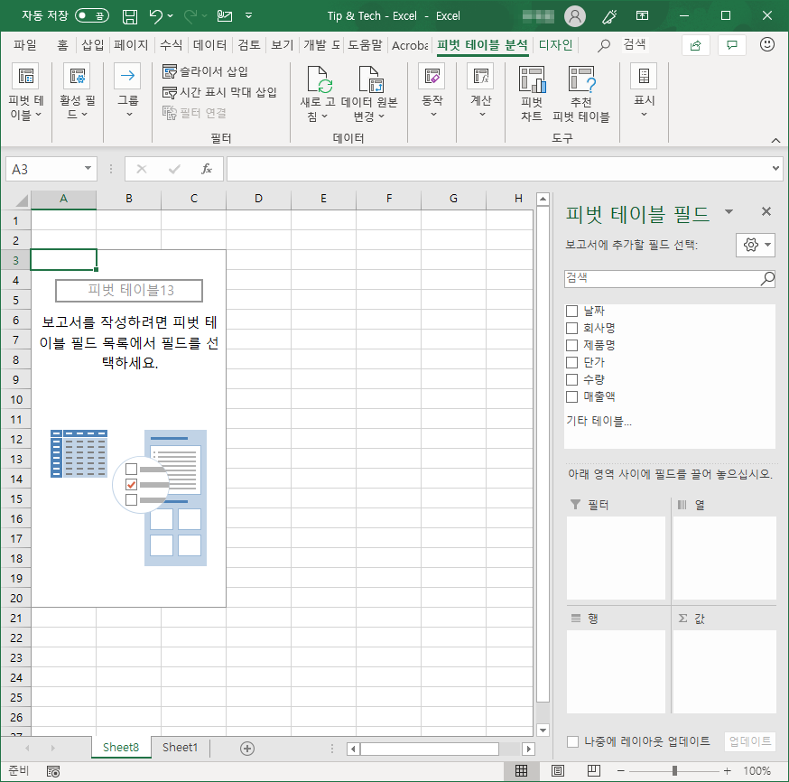Click the zoom in plus button
This screenshot has width=789, height=782.
point(727,771)
